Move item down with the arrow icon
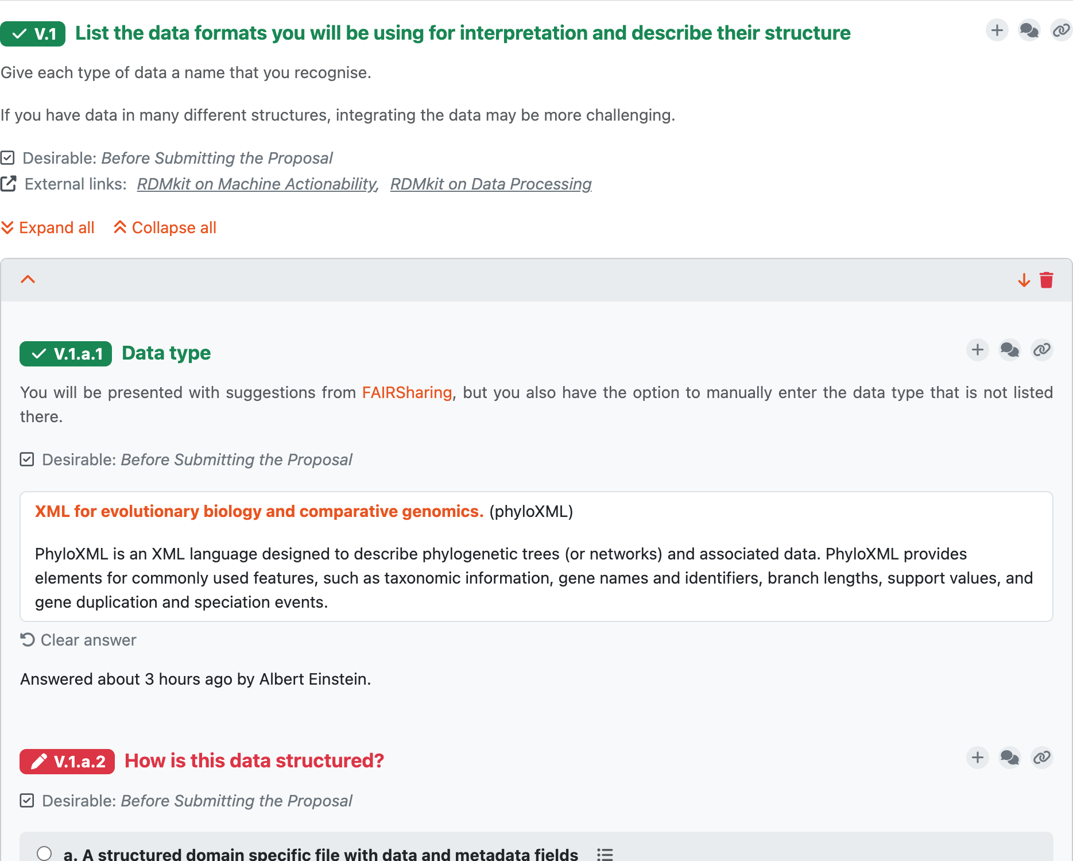 1024,280
